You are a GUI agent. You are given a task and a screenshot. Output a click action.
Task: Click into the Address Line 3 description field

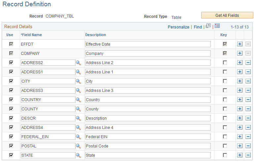148,91
